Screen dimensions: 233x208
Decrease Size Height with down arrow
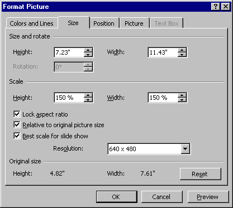tap(88, 55)
